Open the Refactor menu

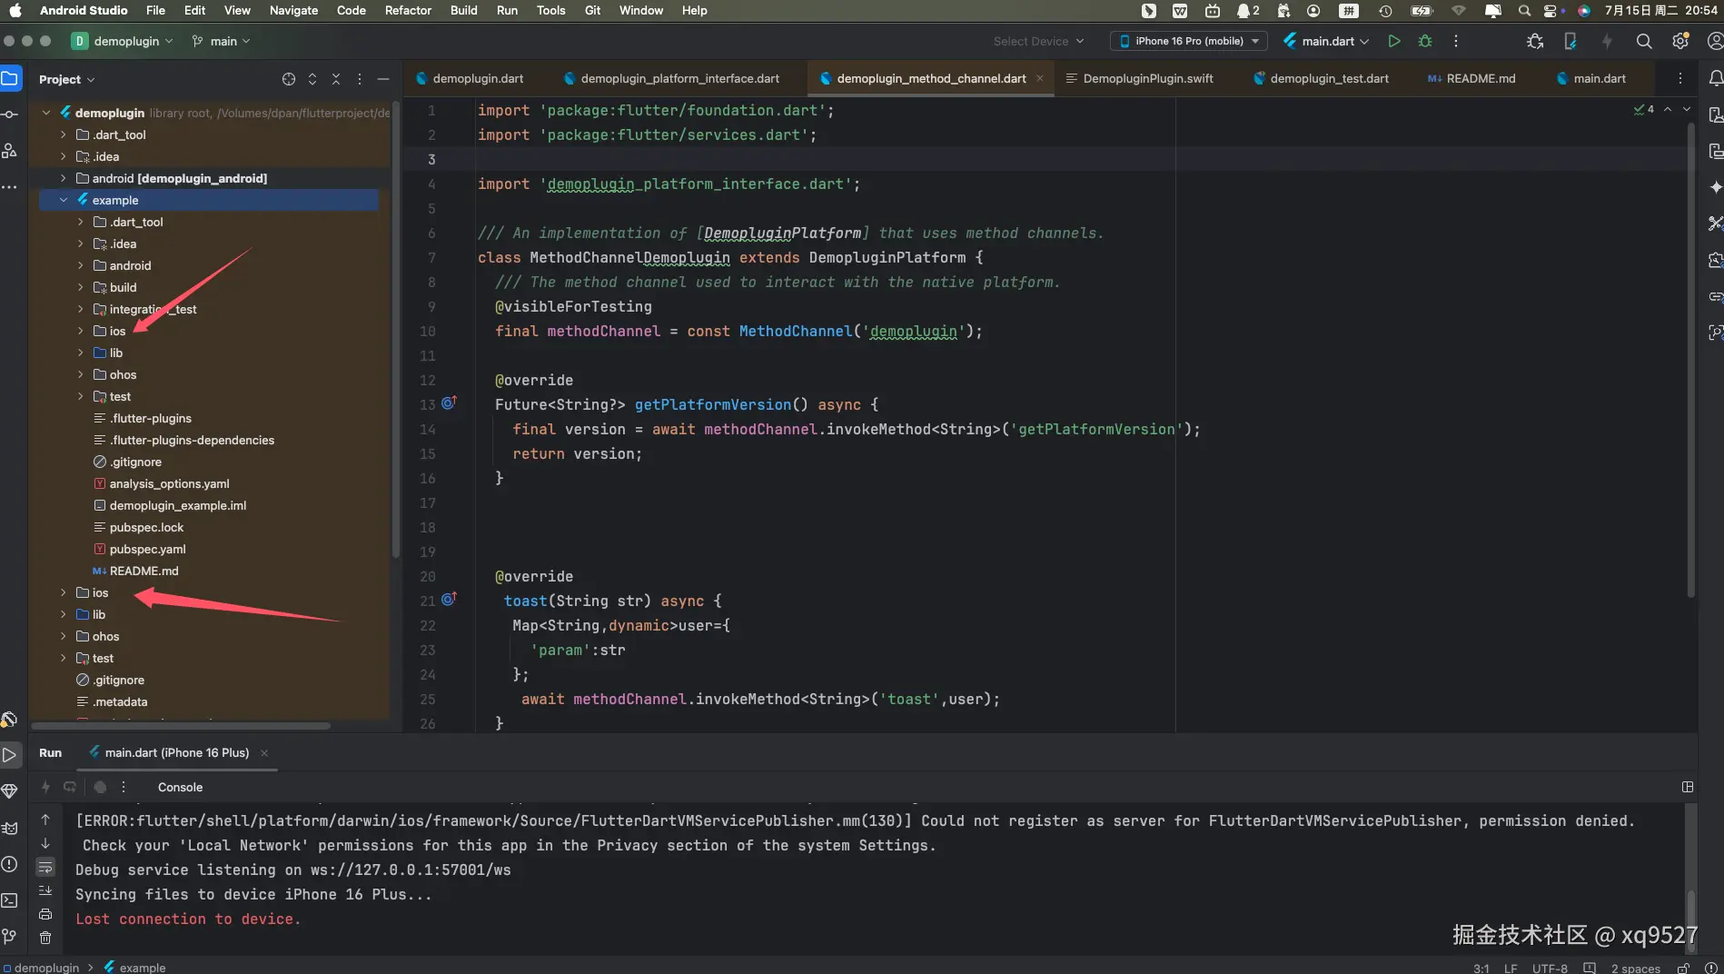(408, 10)
